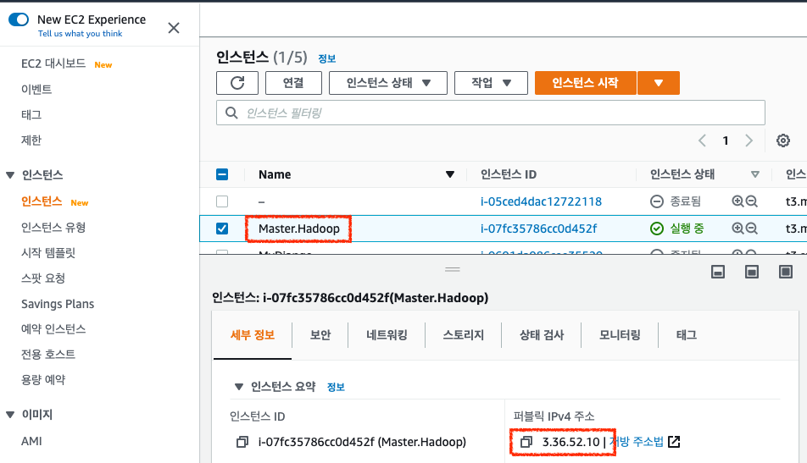The width and height of the screenshot is (807, 463).
Task: Close the New EC2 Experience banner
Action: coord(174,28)
